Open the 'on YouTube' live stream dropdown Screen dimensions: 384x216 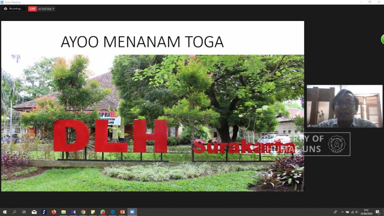click(x=46, y=9)
